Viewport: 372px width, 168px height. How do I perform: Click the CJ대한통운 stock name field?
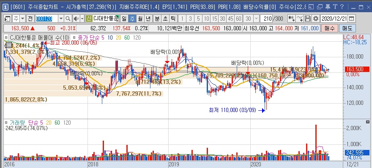[x=106, y=19]
